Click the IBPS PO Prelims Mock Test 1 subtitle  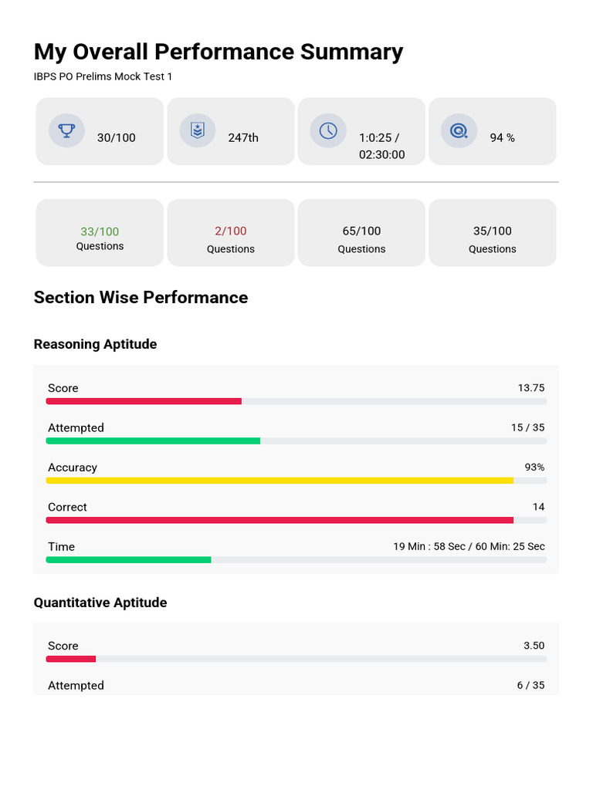pyautogui.click(x=103, y=76)
